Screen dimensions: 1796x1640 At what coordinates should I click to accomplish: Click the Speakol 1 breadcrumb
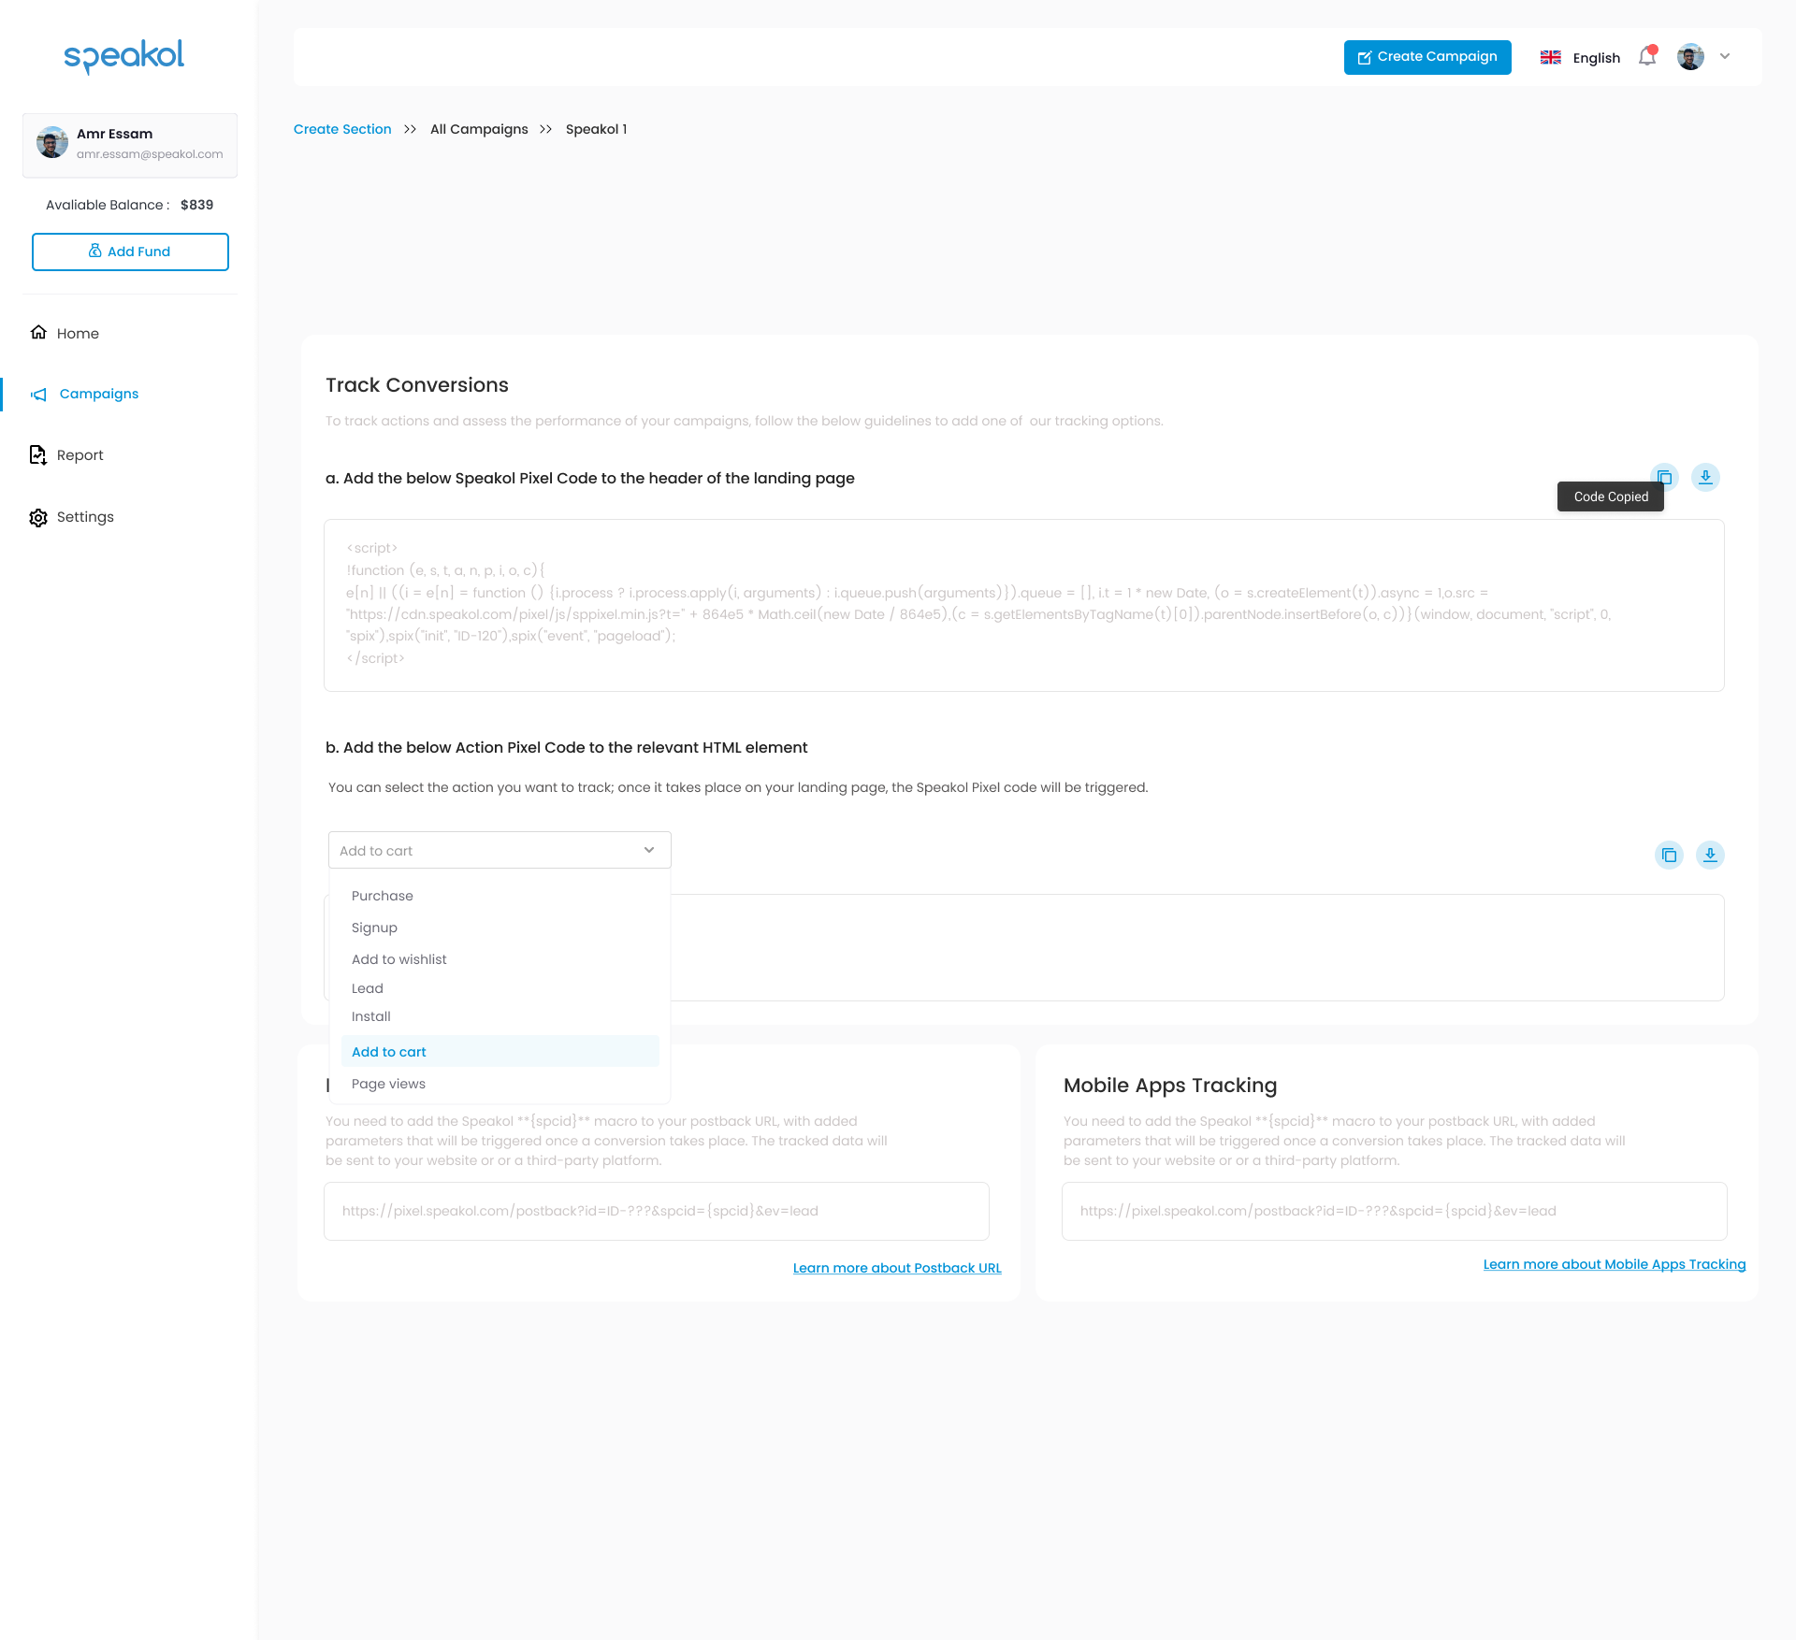pyautogui.click(x=596, y=129)
